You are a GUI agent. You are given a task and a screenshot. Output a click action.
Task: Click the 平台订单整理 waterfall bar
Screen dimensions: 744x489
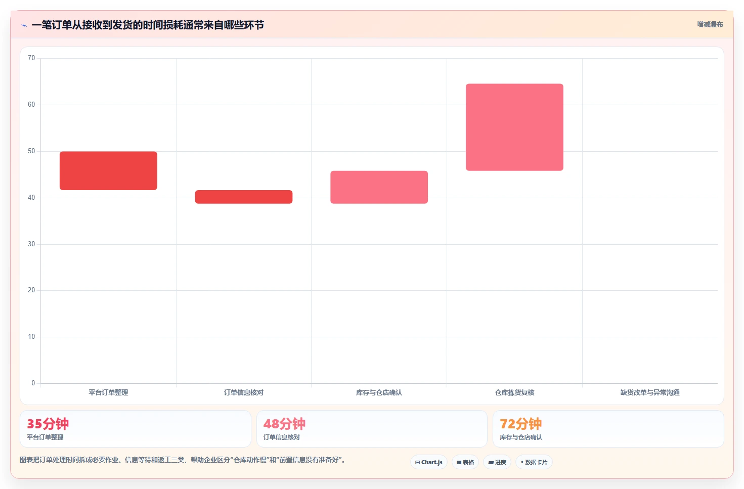tap(108, 171)
